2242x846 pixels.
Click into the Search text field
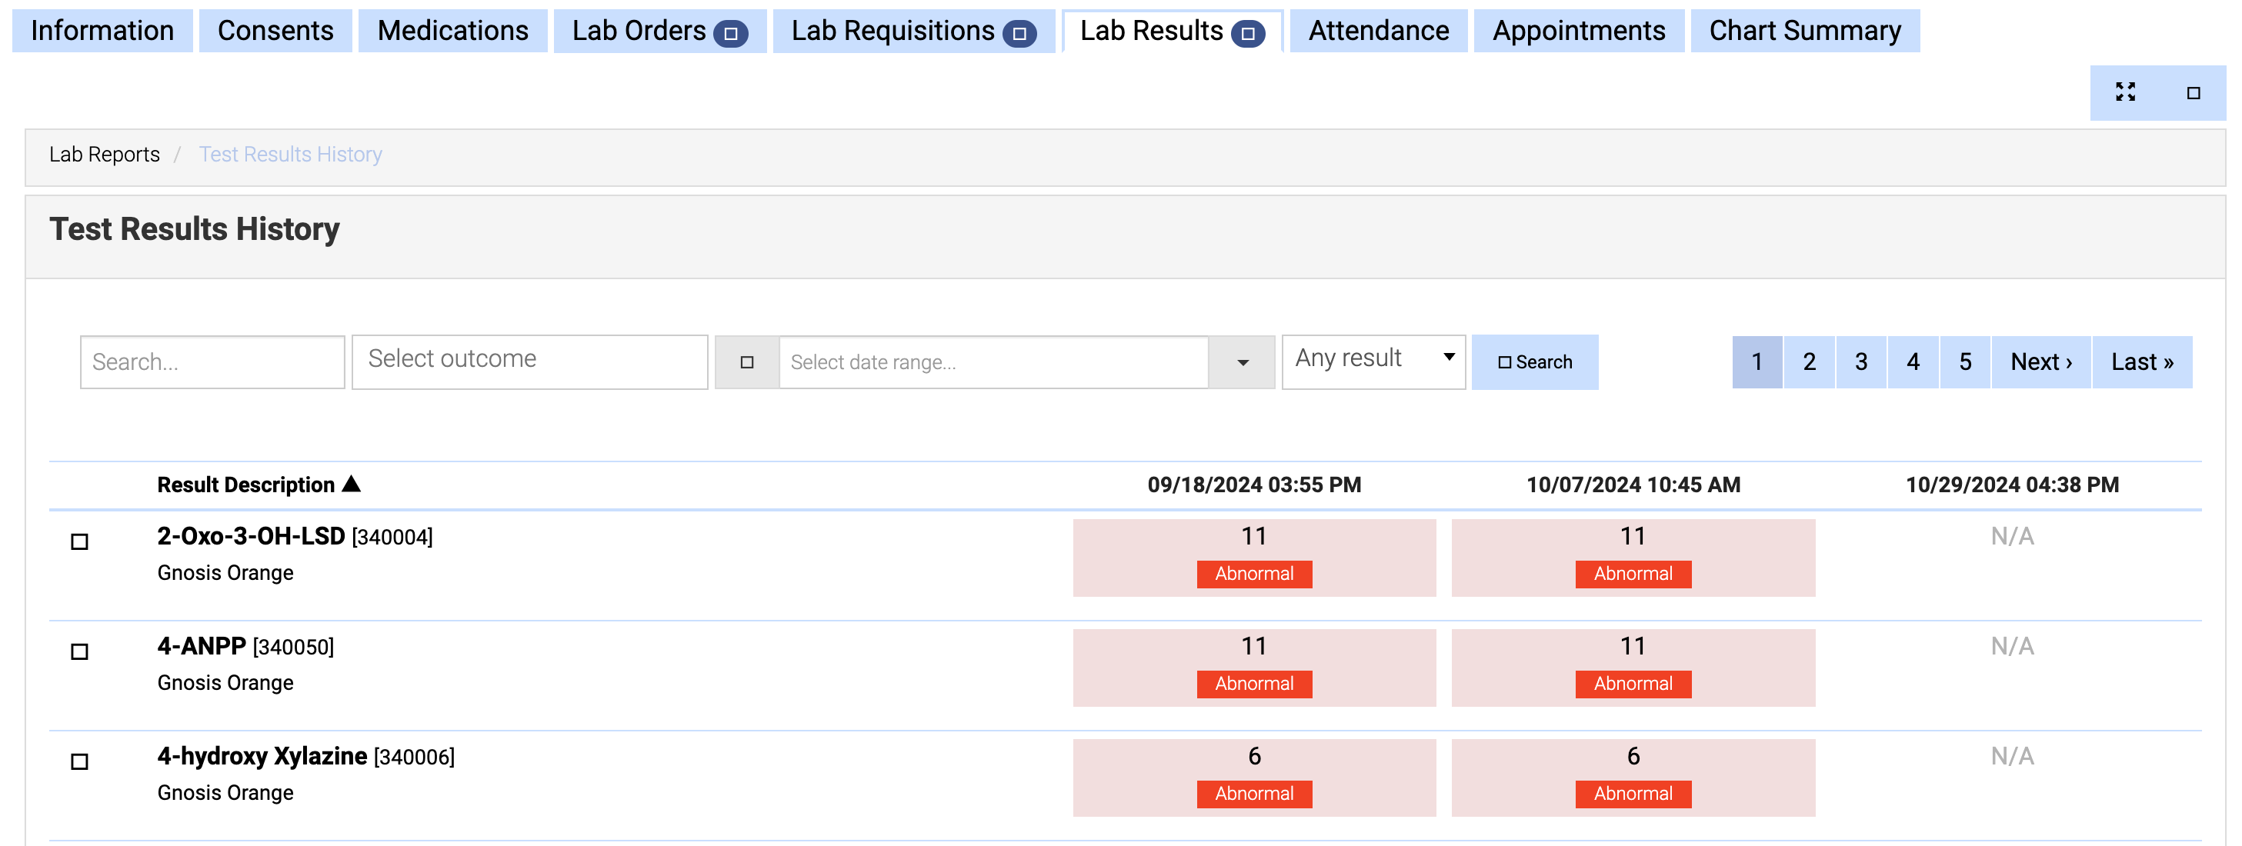pos(212,362)
